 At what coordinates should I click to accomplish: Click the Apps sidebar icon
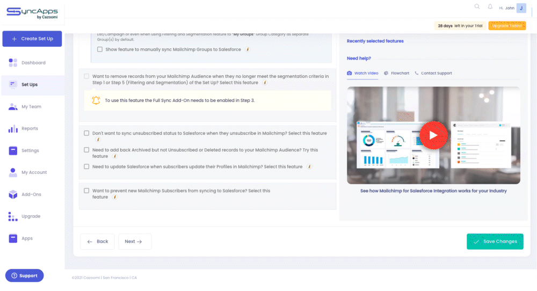[13, 238]
